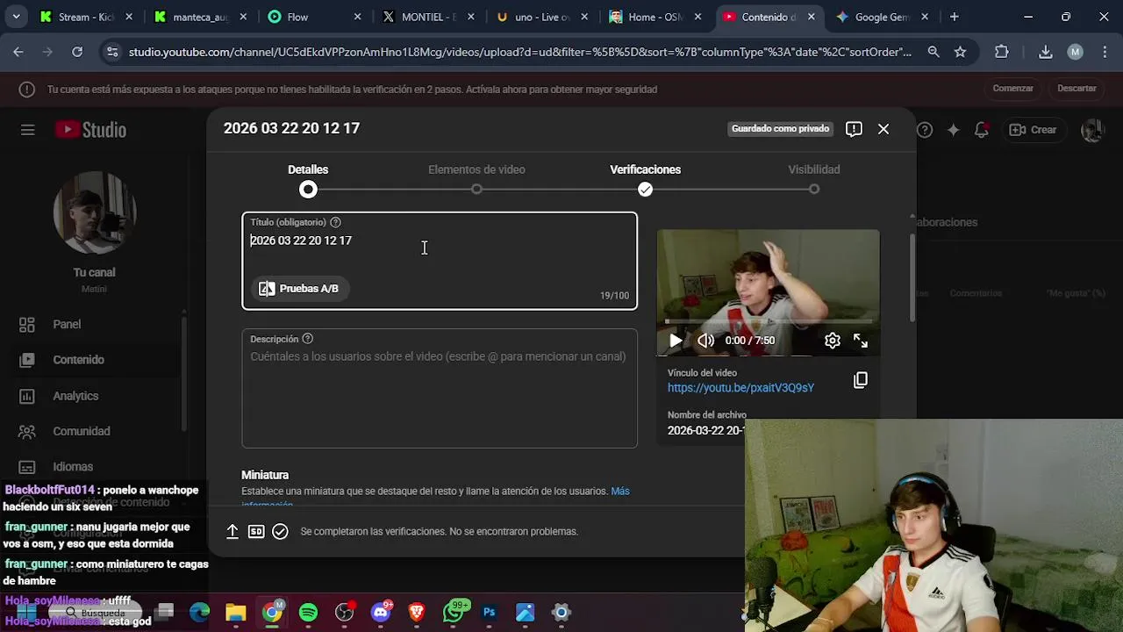This screenshot has height=632, width=1123.
Task: Bookmark the page with the star icon
Action: 961,52
